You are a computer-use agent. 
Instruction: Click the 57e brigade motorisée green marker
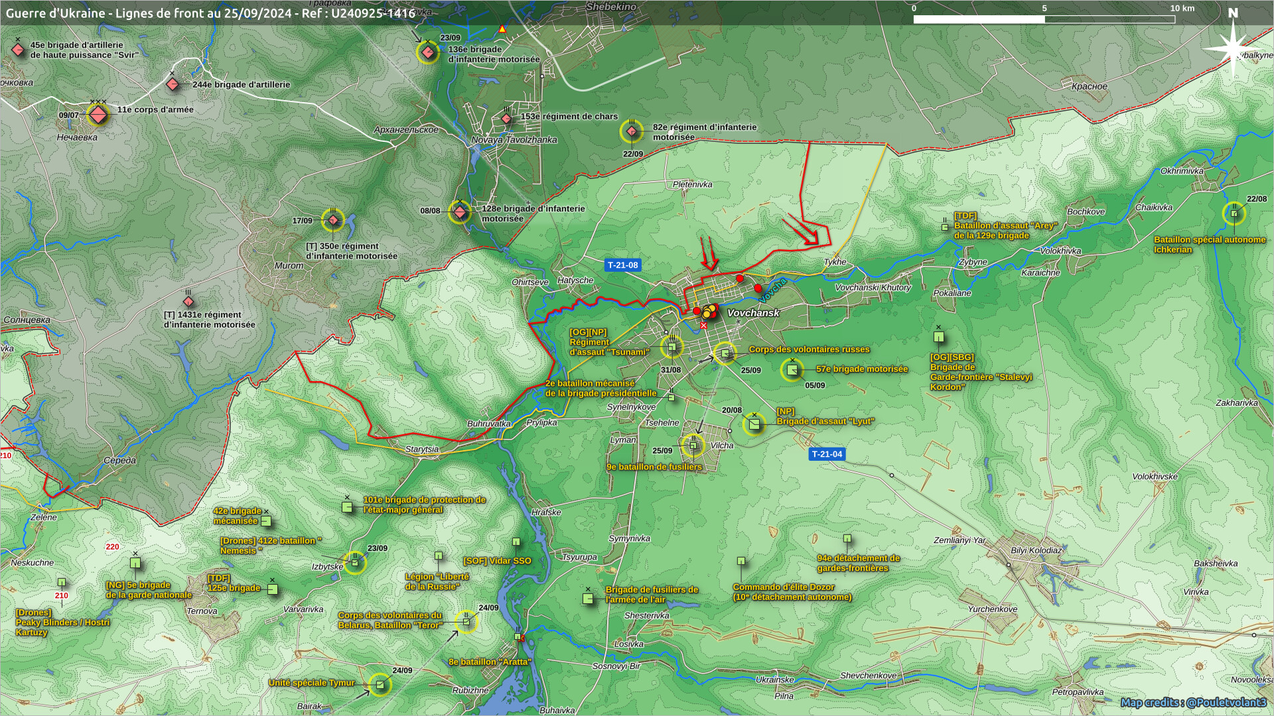[x=792, y=370]
